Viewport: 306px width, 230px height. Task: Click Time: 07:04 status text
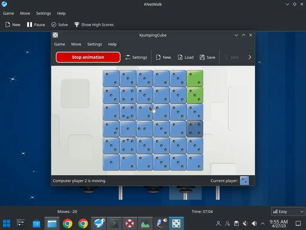pos(202,211)
